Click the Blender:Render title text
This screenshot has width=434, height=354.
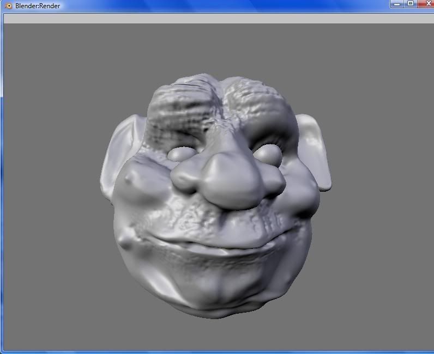pyautogui.click(x=38, y=6)
